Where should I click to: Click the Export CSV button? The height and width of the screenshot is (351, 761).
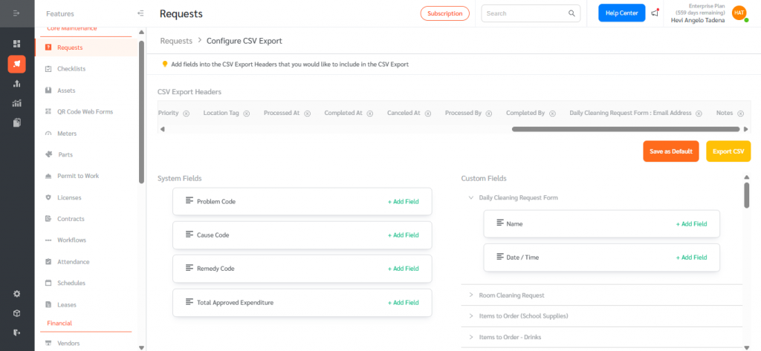click(728, 151)
